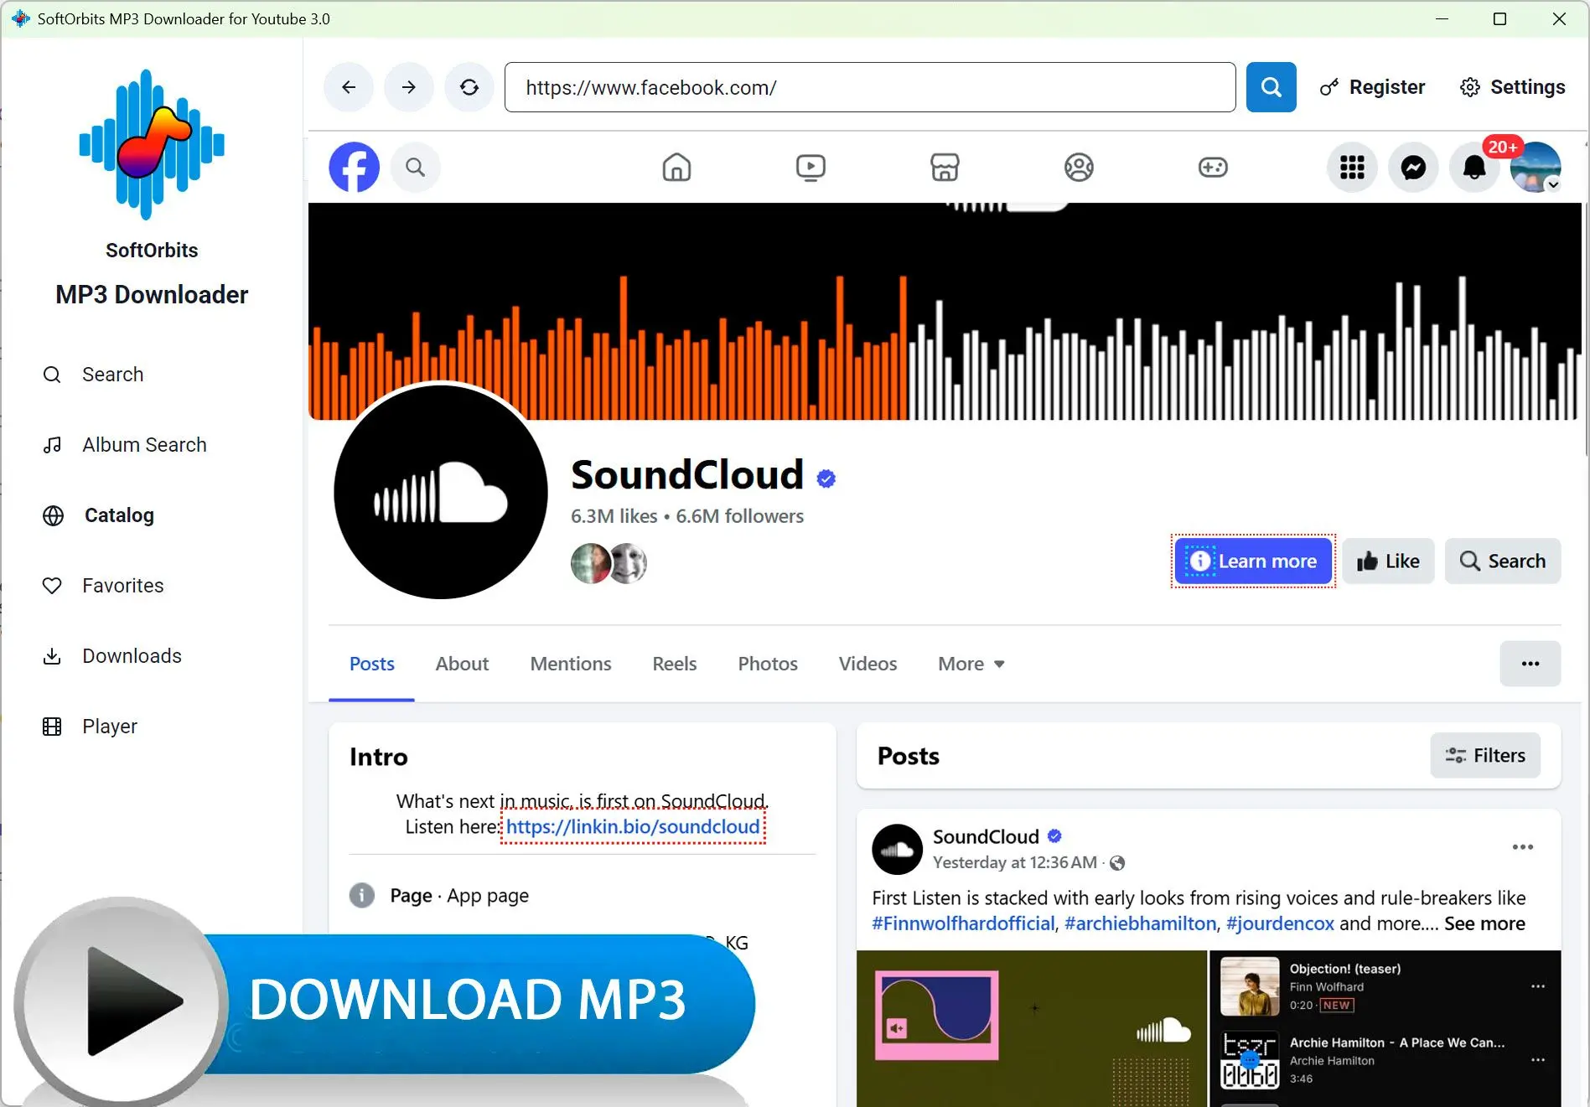1590x1107 pixels.
Task: Open the Facebook Gaming controller icon
Action: 1213,167
